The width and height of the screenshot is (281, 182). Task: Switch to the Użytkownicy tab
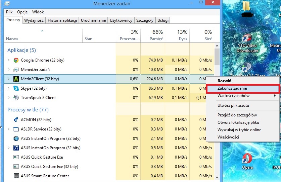tap(121, 20)
